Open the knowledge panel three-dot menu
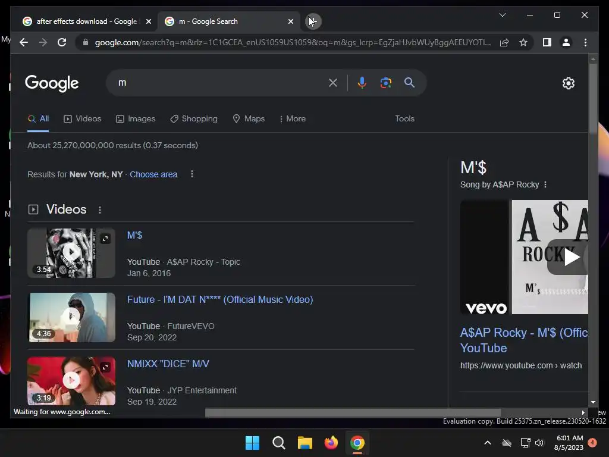Viewport: 609px width, 457px height. pos(545,184)
